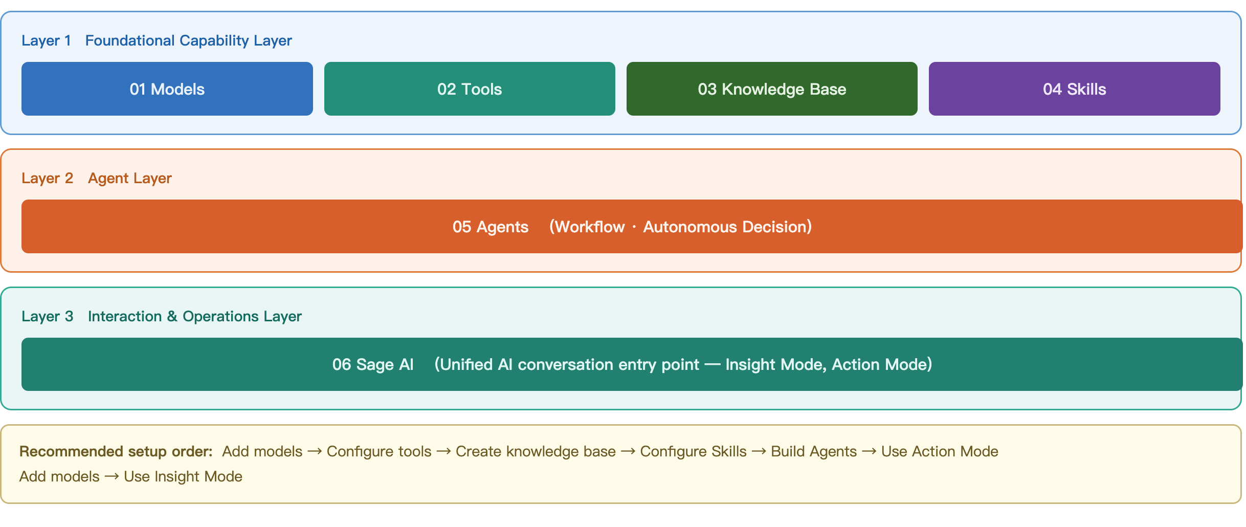Click the Layer 3 Interaction & Operations heading
Screen dimensions: 1246x527
pyautogui.click(x=162, y=316)
